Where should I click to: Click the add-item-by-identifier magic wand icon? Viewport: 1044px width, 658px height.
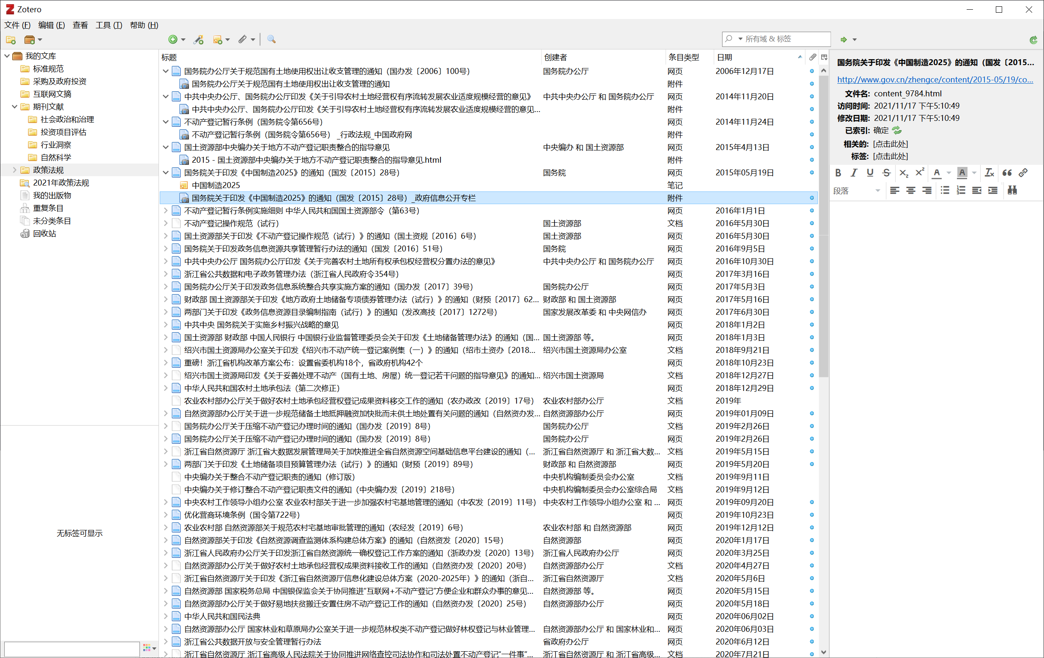[199, 40]
